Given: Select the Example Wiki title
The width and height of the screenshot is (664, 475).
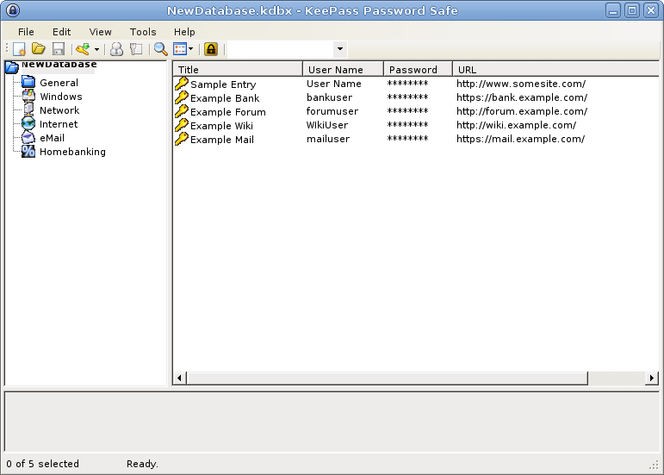Looking at the screenshot, I should coord(221,126).
